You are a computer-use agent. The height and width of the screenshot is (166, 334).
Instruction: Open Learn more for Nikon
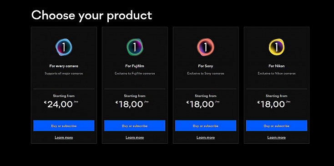[277, 137]
